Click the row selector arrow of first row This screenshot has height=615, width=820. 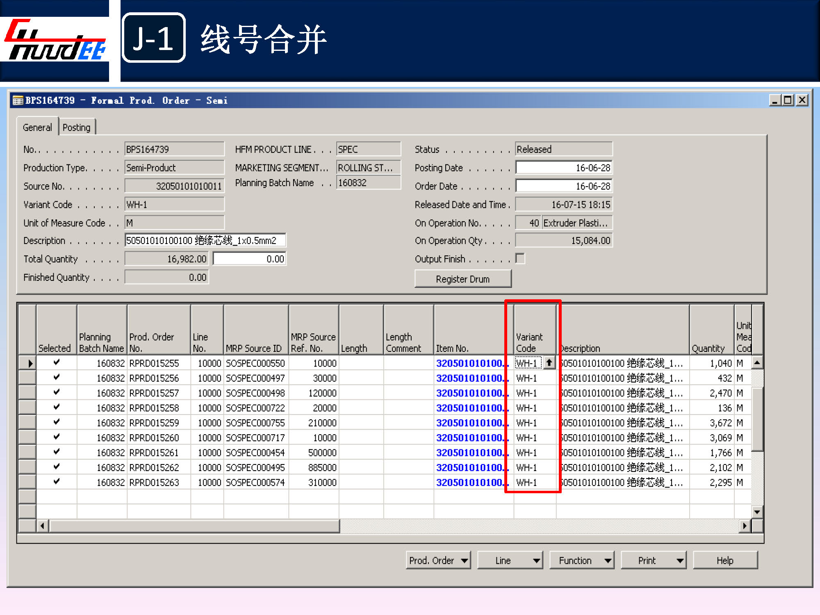(x=30, y=363)
